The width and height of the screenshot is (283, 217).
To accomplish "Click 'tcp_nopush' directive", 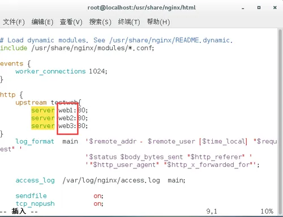I will 35,204.
